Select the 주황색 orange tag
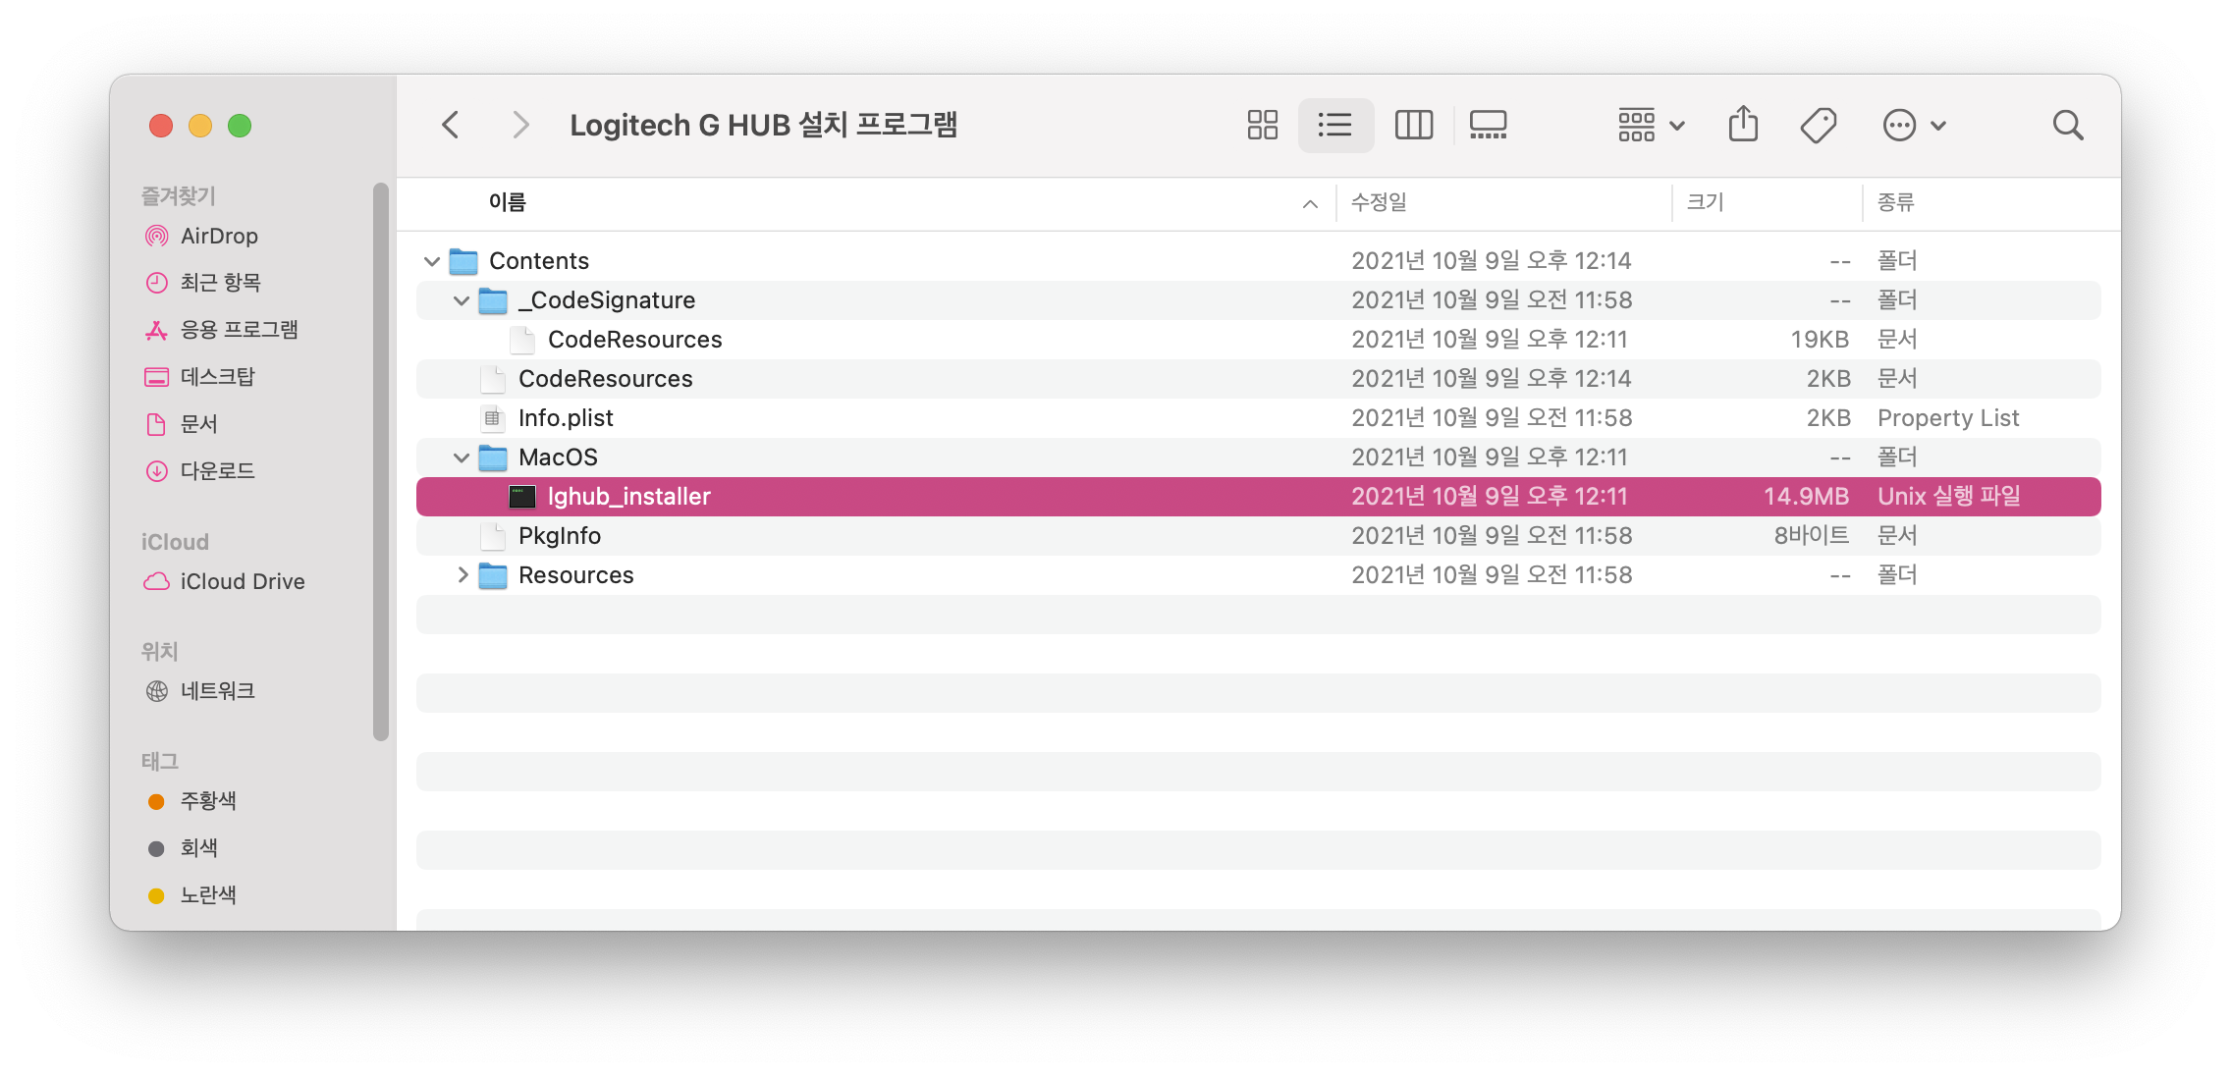This screenshot has width=2231, height=1076. 207,801
